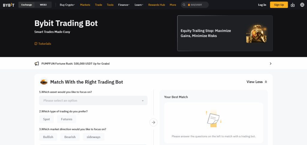
Task: Open the Tutorials link
Action: pyautogui.click(x=45, y=44)
